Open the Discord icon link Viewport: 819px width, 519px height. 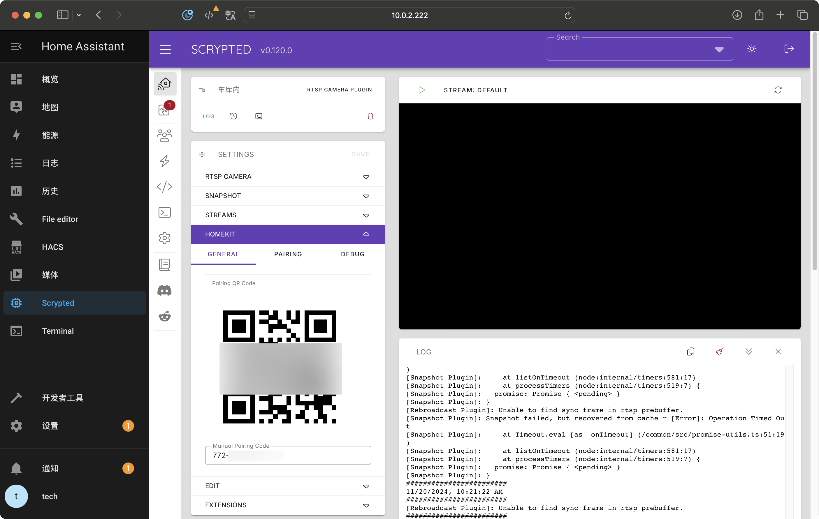(165, 291)
